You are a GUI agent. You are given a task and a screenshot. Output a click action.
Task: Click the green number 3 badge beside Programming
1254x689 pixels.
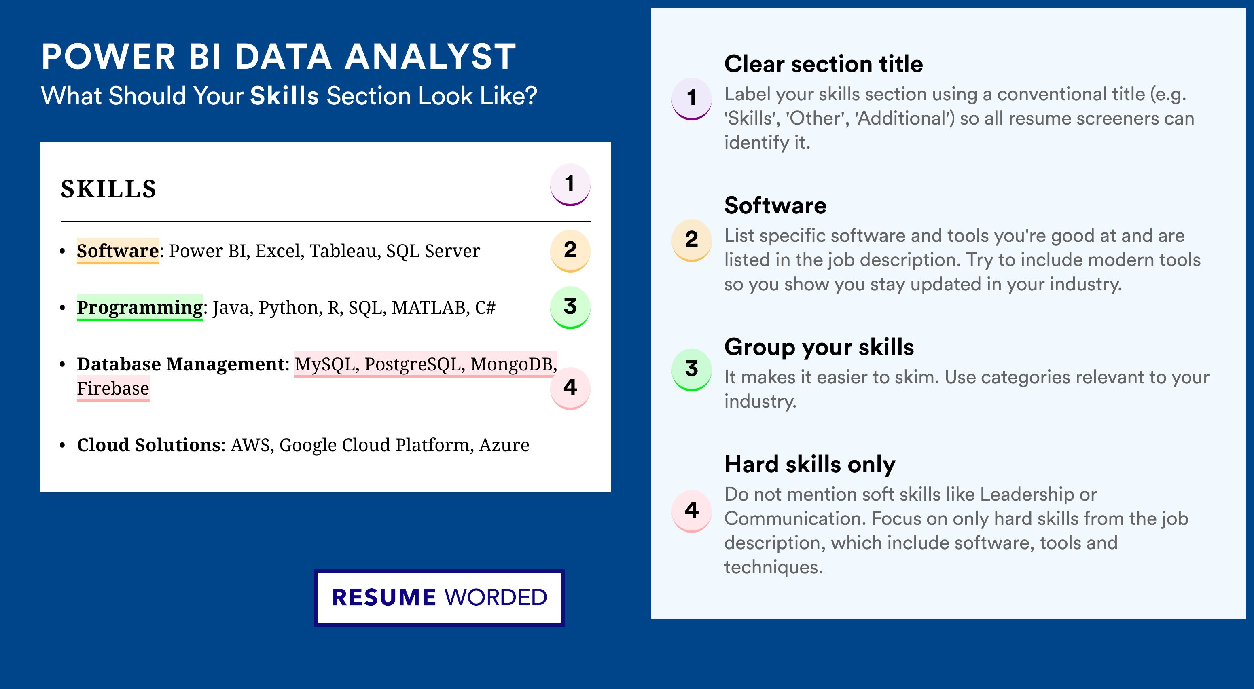570,308
